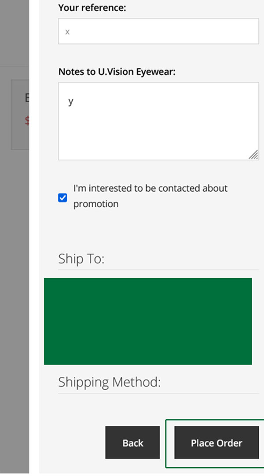The height and width of the screenshot is (476, 264).
Task: Click the dimmed overlay to dismiss the panel
Action: click(14, 264)
